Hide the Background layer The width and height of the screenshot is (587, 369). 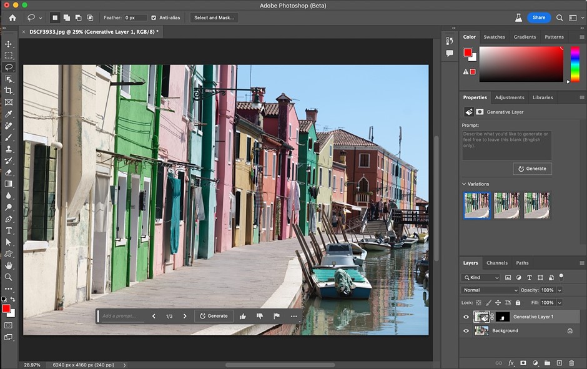click(466, 330)
